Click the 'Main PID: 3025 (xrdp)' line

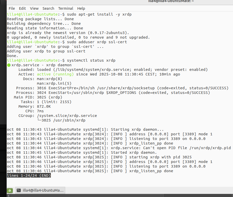coord(38,97)
